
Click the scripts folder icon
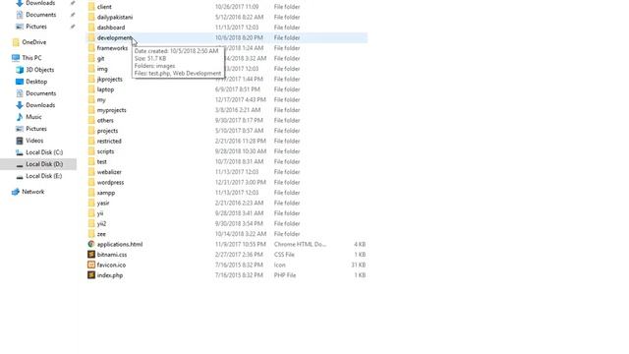coord(91,151)
